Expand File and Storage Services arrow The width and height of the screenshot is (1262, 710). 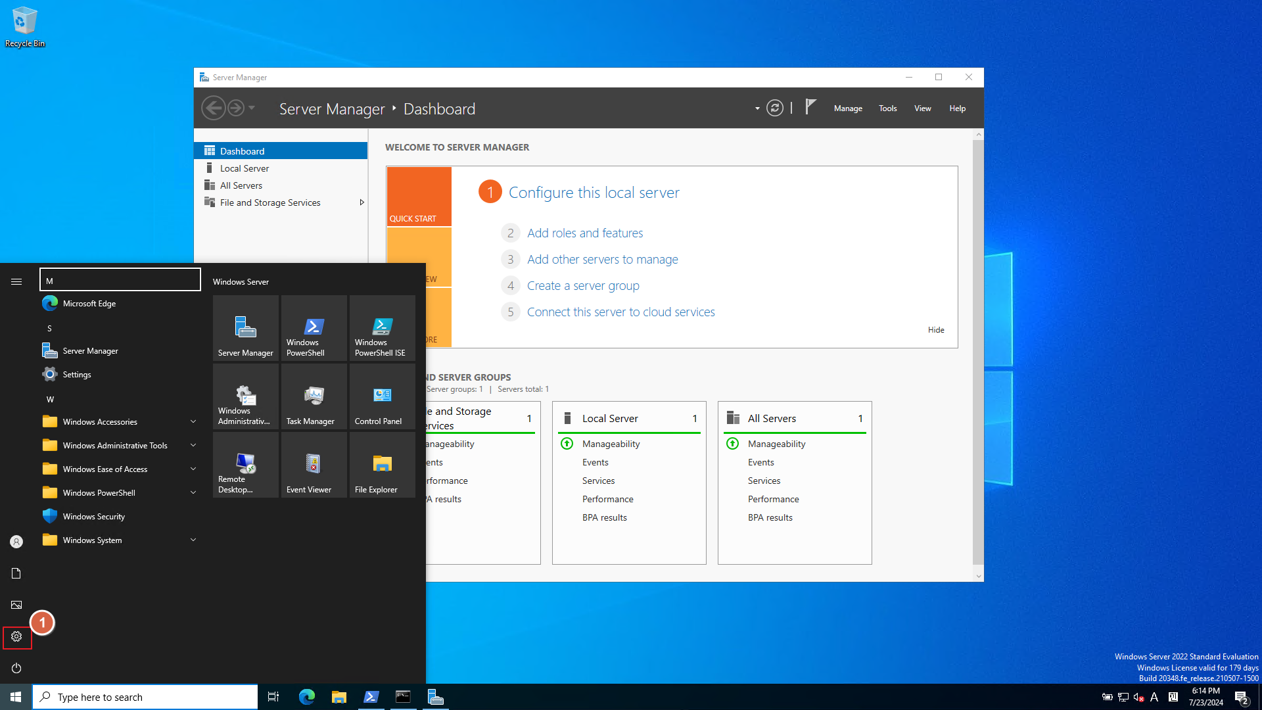362,202
